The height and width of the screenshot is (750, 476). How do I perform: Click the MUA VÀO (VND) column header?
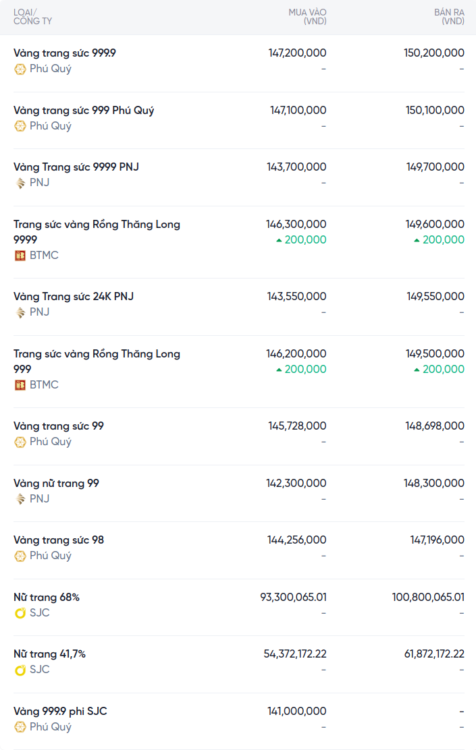tap(307, 17)
